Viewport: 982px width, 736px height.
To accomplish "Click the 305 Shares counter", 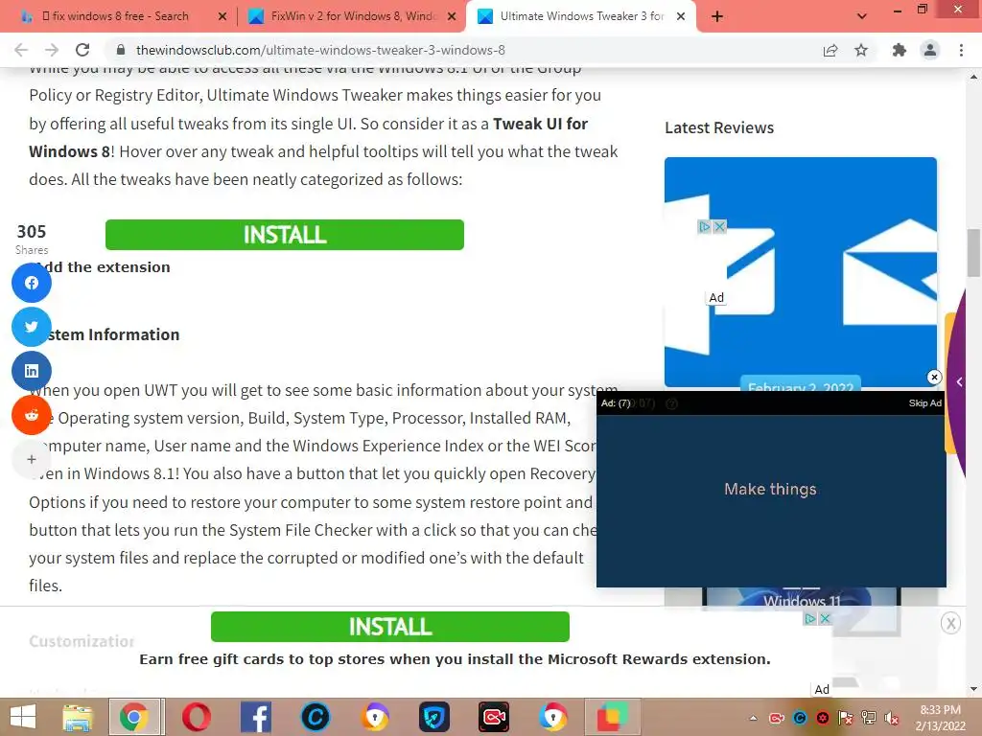I will click(x=32, y=239).
